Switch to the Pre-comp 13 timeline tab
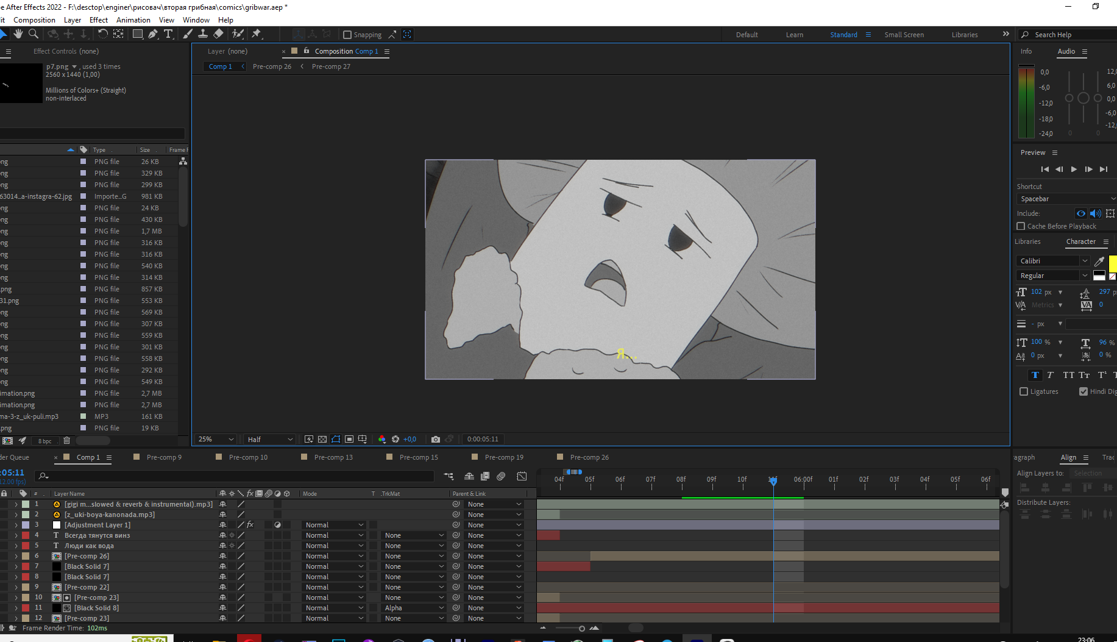Screen dimensions: 1117x642 (333, 457)
